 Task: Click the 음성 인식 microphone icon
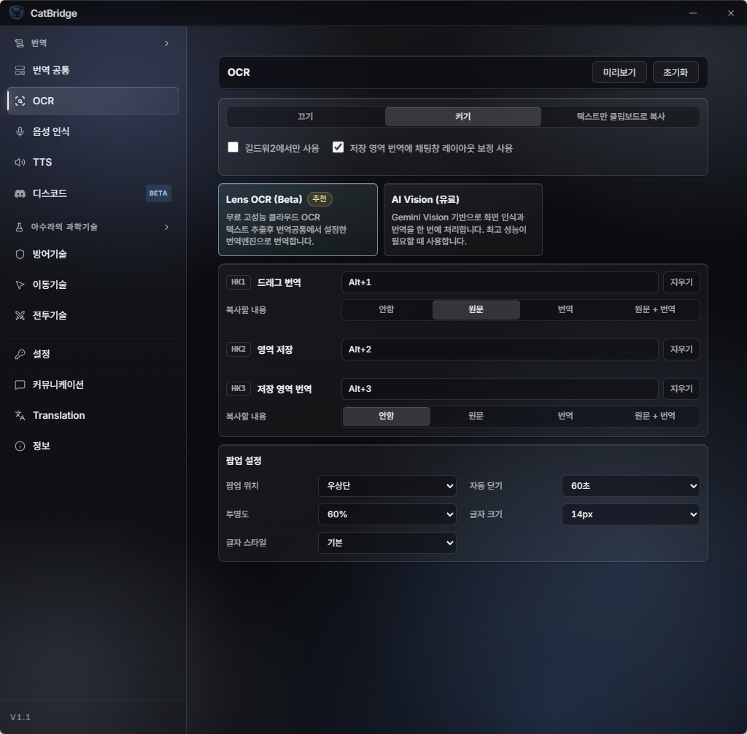tap(20, 131)
